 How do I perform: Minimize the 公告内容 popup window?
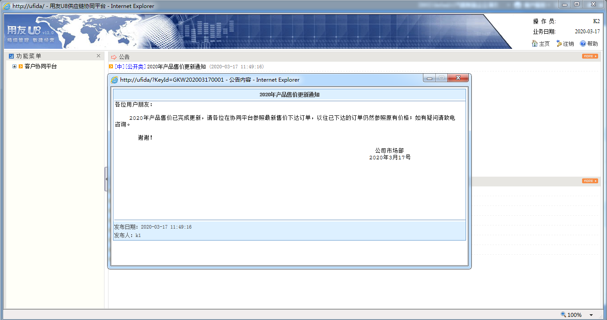point(429,78)
